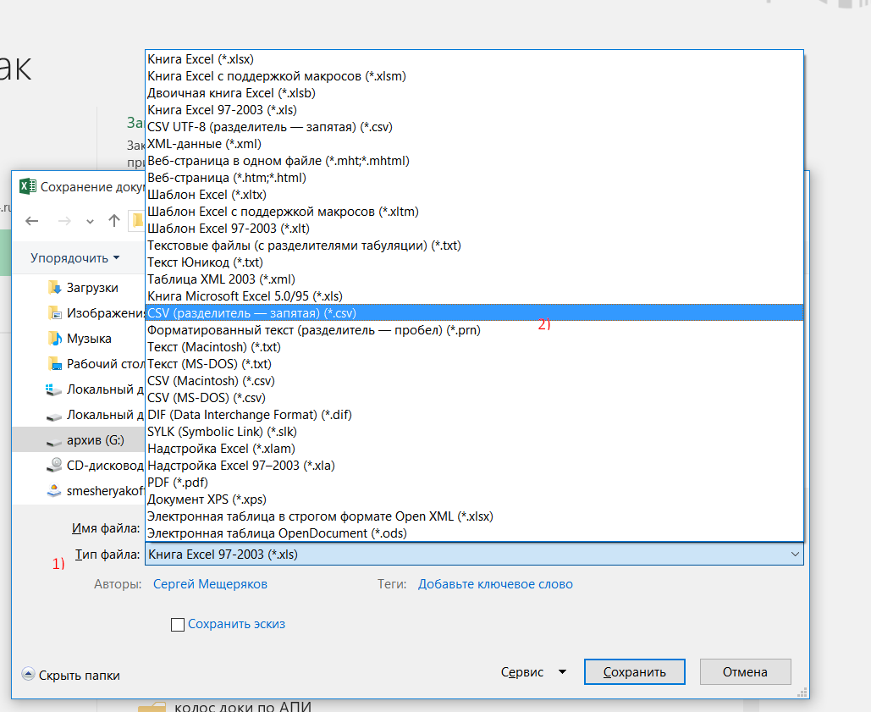Enable the Сохранить эскиз checkbox
Screen dimensions: 871x712
(178, 625)
